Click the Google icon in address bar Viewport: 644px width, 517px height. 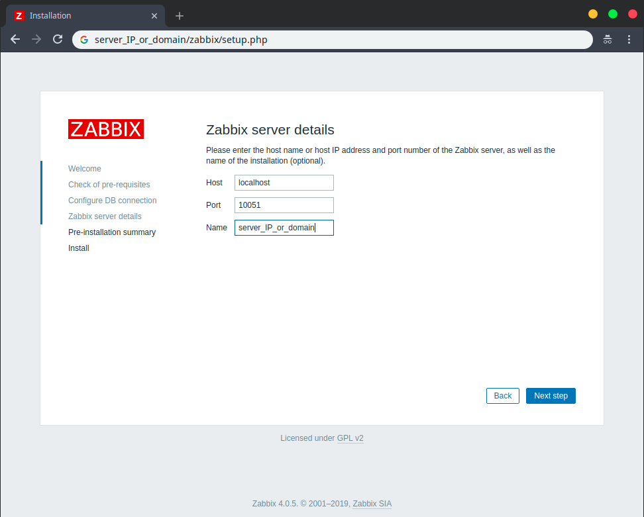click(x=84, y=40)
